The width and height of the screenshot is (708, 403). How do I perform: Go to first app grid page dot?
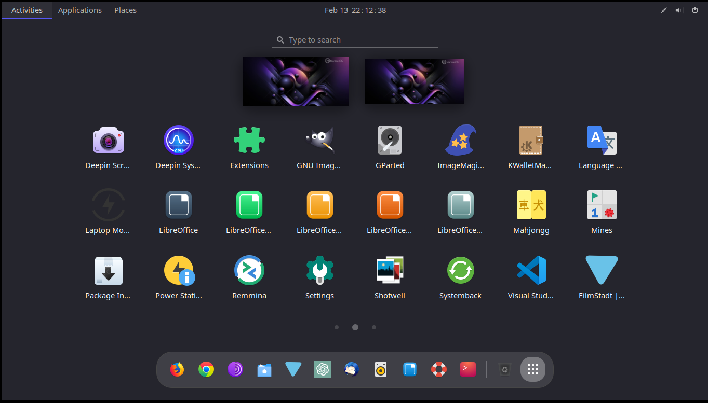pos(337,327)
